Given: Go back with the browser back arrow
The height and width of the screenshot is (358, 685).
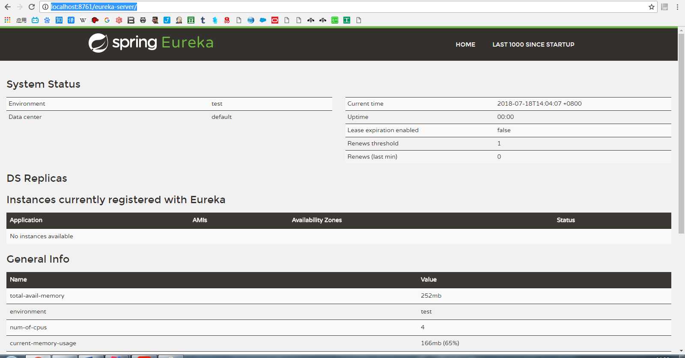Looking at the screenshot, I should coord(7,7).
